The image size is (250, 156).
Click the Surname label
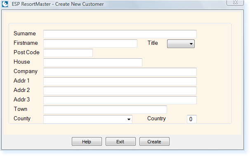point(25,34)
